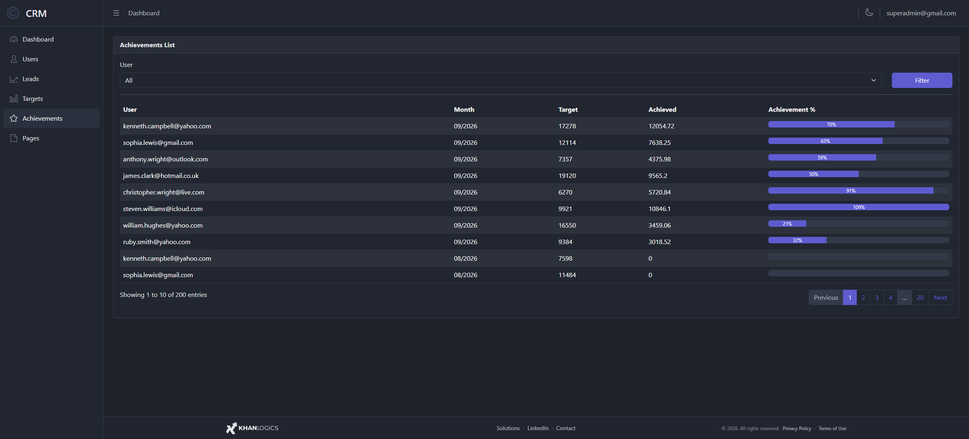Open the User filter dropdown

[501, 80]
